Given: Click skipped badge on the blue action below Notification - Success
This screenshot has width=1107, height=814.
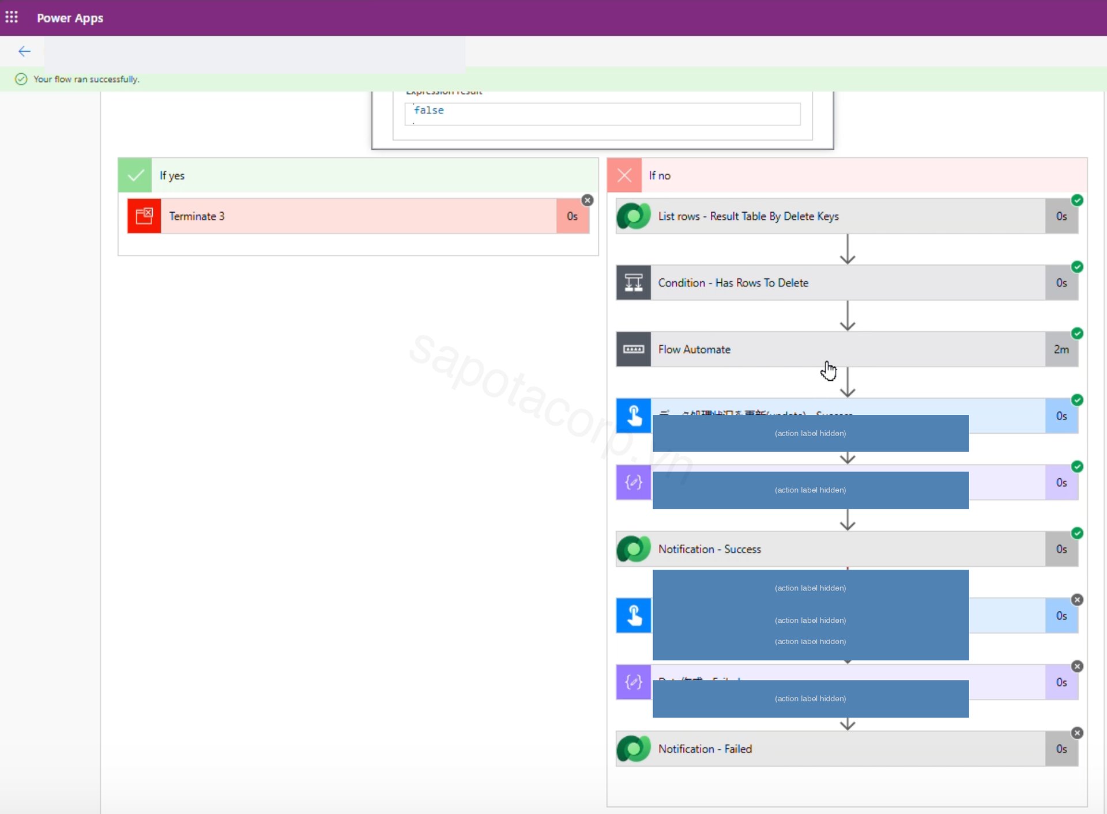Looking at the screenshot, I should pos(1077,600).
